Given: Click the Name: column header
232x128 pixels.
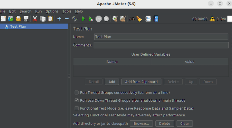Looking at the screenshot, I should coord(112,62).
